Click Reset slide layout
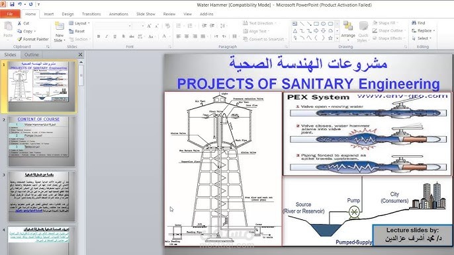This screenshot has height=255, width=454. pos(77,31)
